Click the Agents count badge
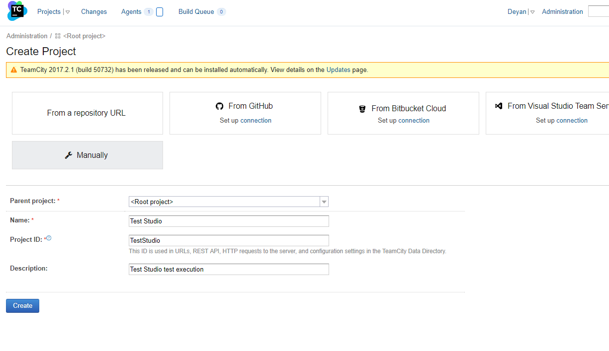Image resolution: width=609 pixels, height=351 pixels. 148,12
